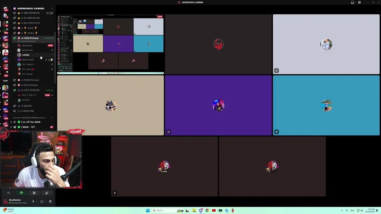
Task: Open User Settings gear icon
Action: pos(50,201)
